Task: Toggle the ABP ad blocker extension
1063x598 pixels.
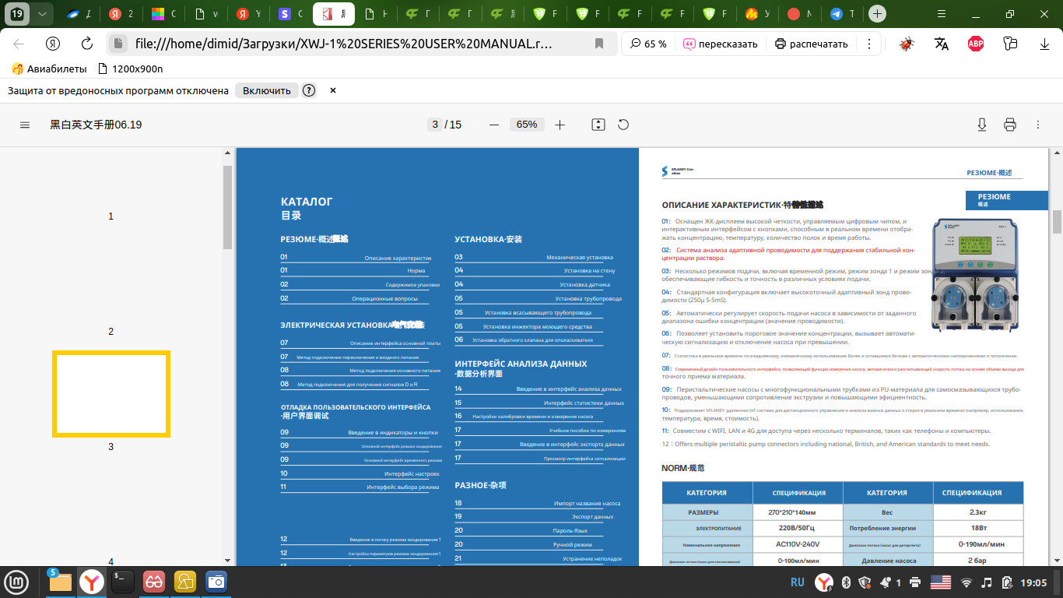Action: 976,44
